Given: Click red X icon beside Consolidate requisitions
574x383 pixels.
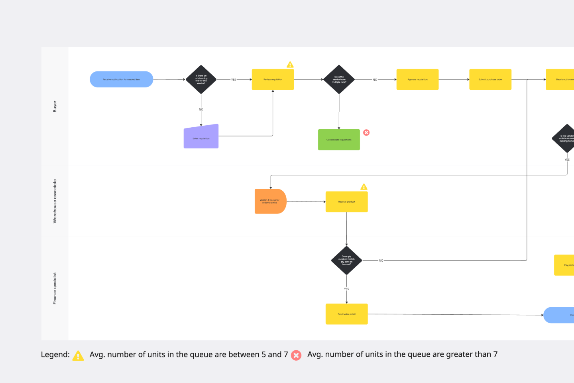Looking at the screenshot, I should pos(366,132).
